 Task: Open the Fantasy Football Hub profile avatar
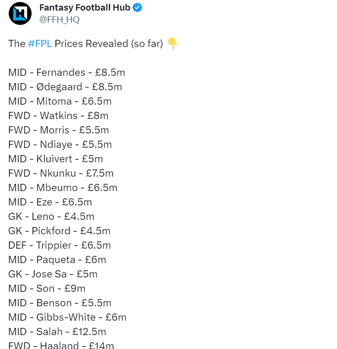pos(20,13)
